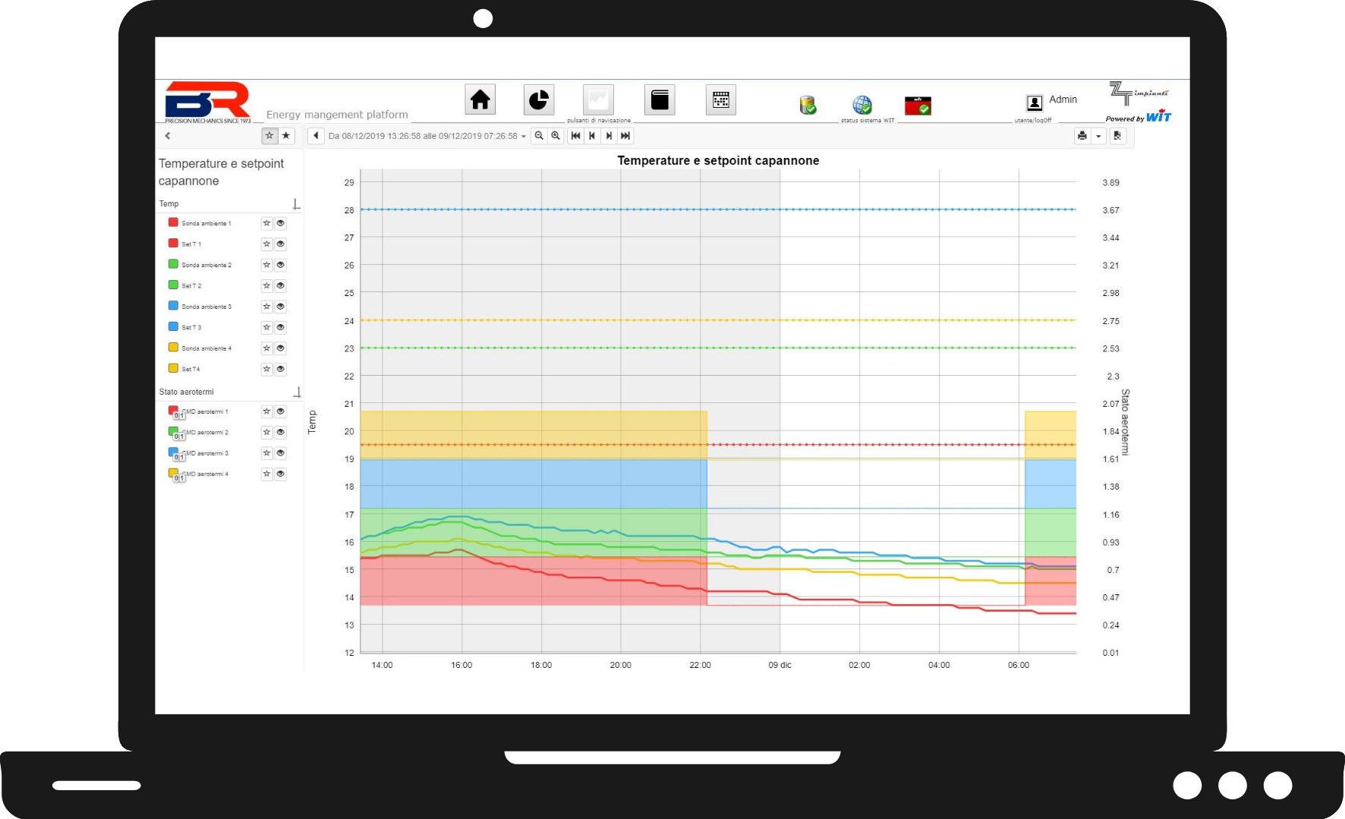Export chart data file icon
The height and width of the screenshot is (819, 1345).
tap(1117, 136)
